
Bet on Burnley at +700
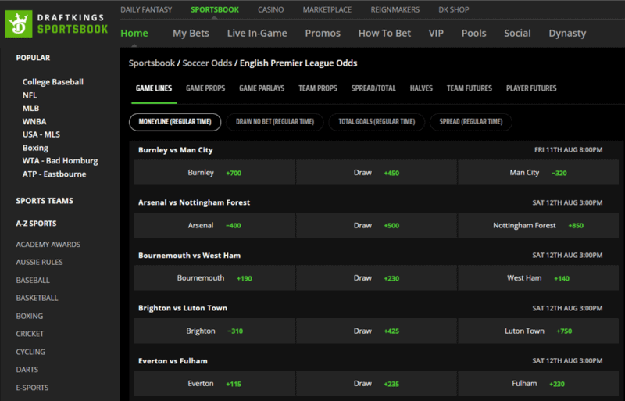214,173
